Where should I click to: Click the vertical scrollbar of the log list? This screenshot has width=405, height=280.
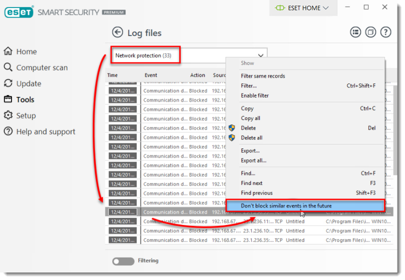click(395, 130)
